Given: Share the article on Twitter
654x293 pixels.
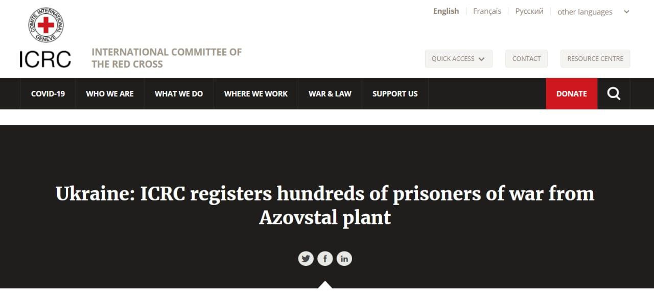Looking at the screenshot, I should coord(306,259).
